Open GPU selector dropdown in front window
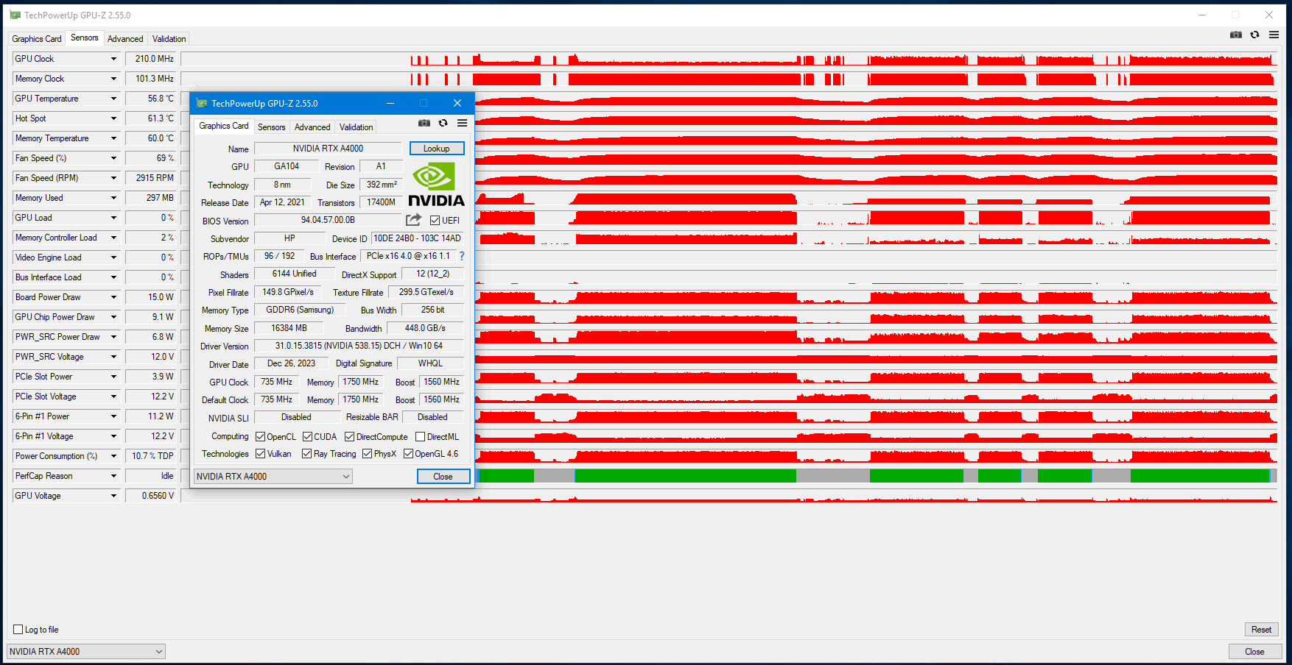 (273, 477)
